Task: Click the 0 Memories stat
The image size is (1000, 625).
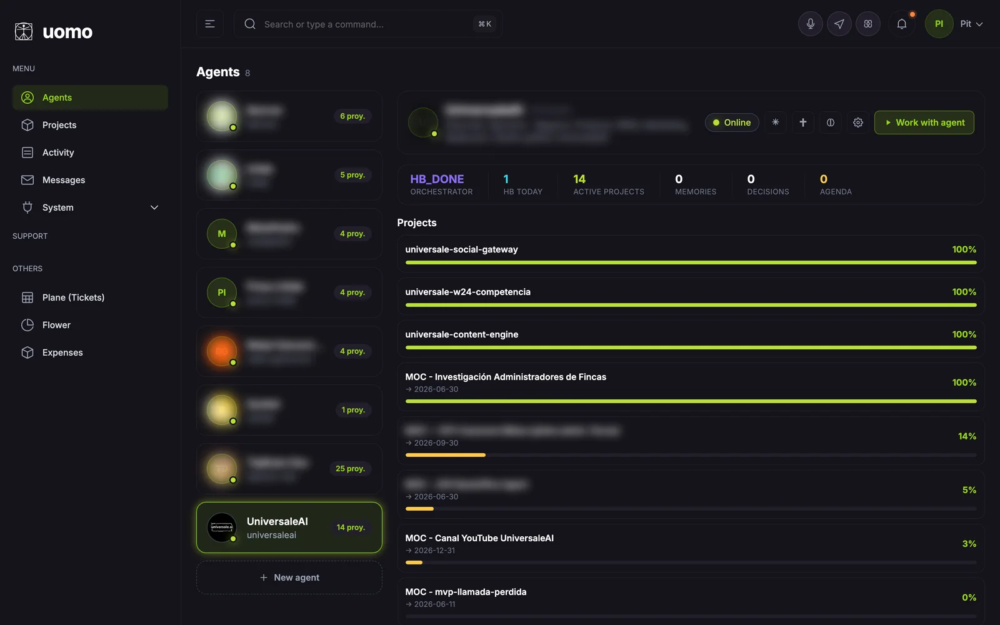Action: [696, 184]
